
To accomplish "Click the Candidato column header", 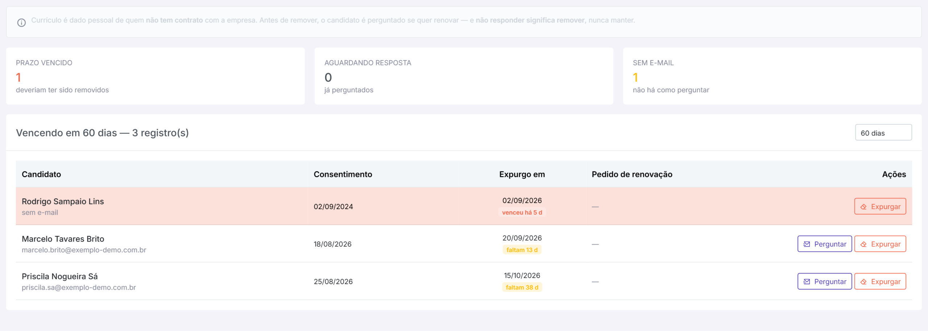I will tap(41, 174).
